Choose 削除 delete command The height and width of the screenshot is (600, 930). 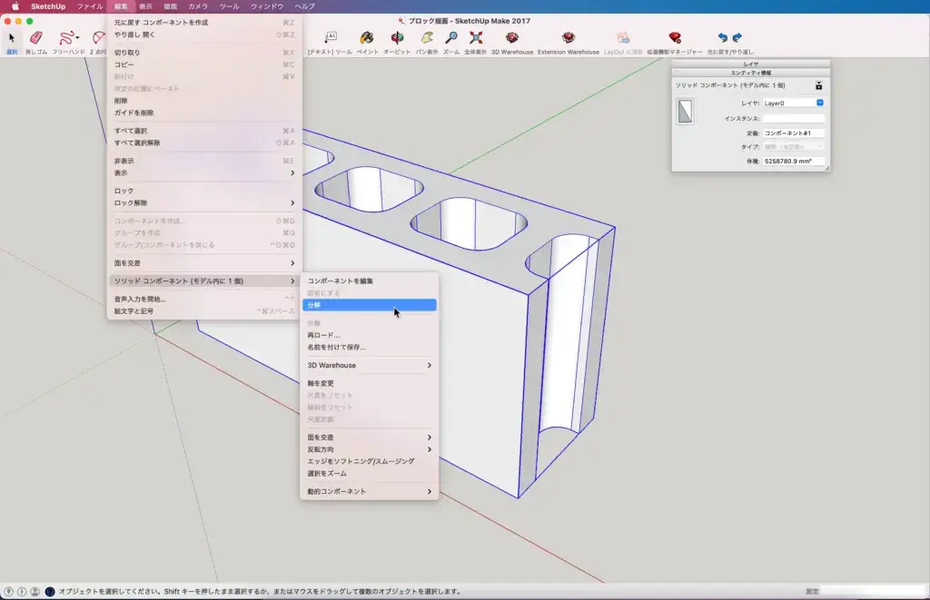tap(203, 101)
